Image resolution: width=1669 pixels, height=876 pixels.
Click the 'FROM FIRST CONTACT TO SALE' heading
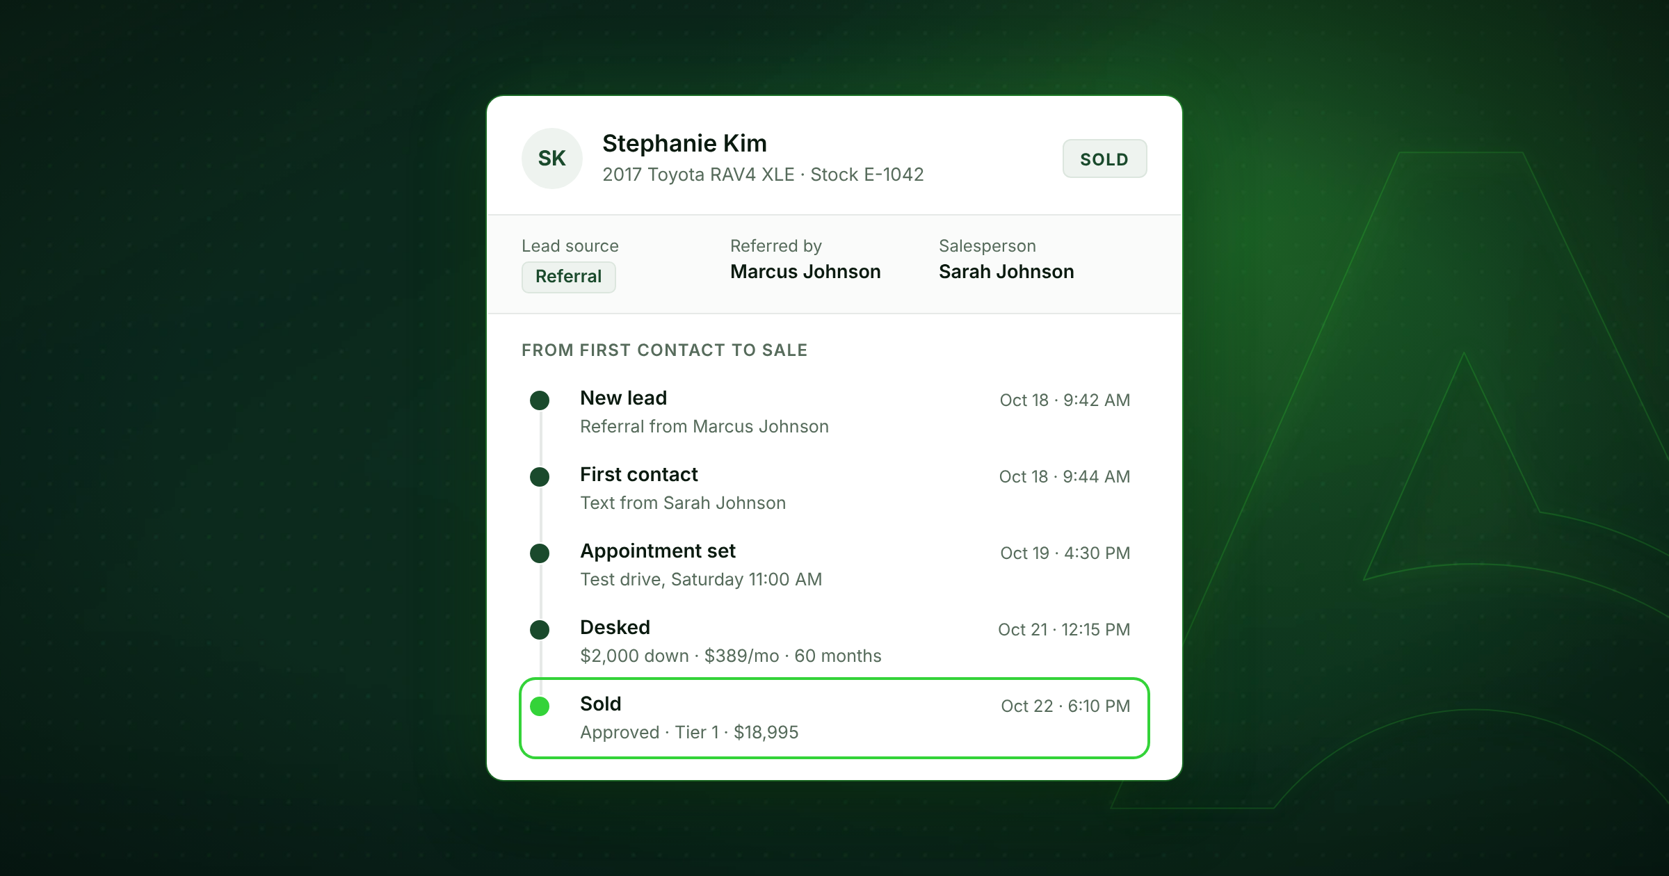(665, 350)
